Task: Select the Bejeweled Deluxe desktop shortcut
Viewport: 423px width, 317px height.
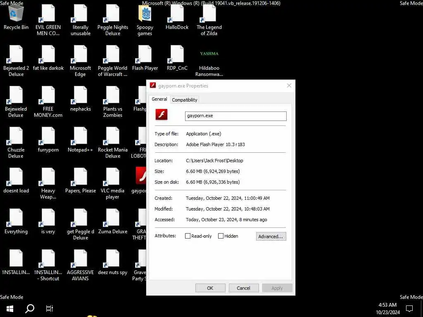Action: (16, 102)
